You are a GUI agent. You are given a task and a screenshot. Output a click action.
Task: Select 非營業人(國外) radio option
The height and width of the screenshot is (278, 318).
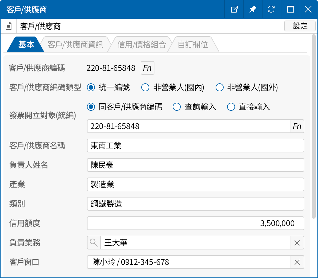219,87
